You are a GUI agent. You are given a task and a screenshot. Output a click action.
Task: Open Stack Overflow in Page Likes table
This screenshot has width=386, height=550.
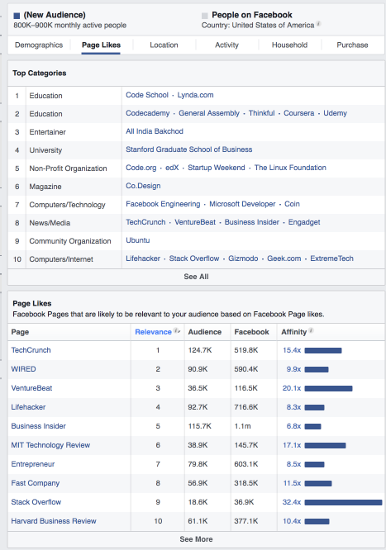pos(36,502)
